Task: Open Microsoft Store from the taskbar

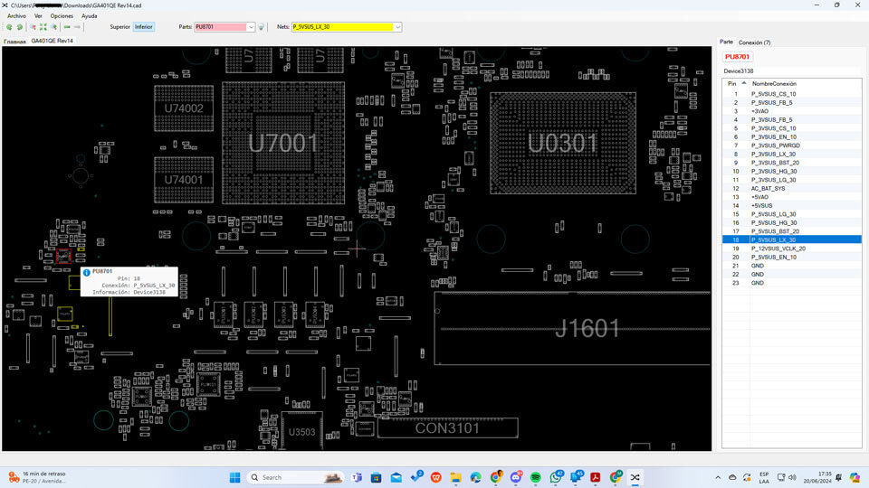Action: click(x=377, y=477)
